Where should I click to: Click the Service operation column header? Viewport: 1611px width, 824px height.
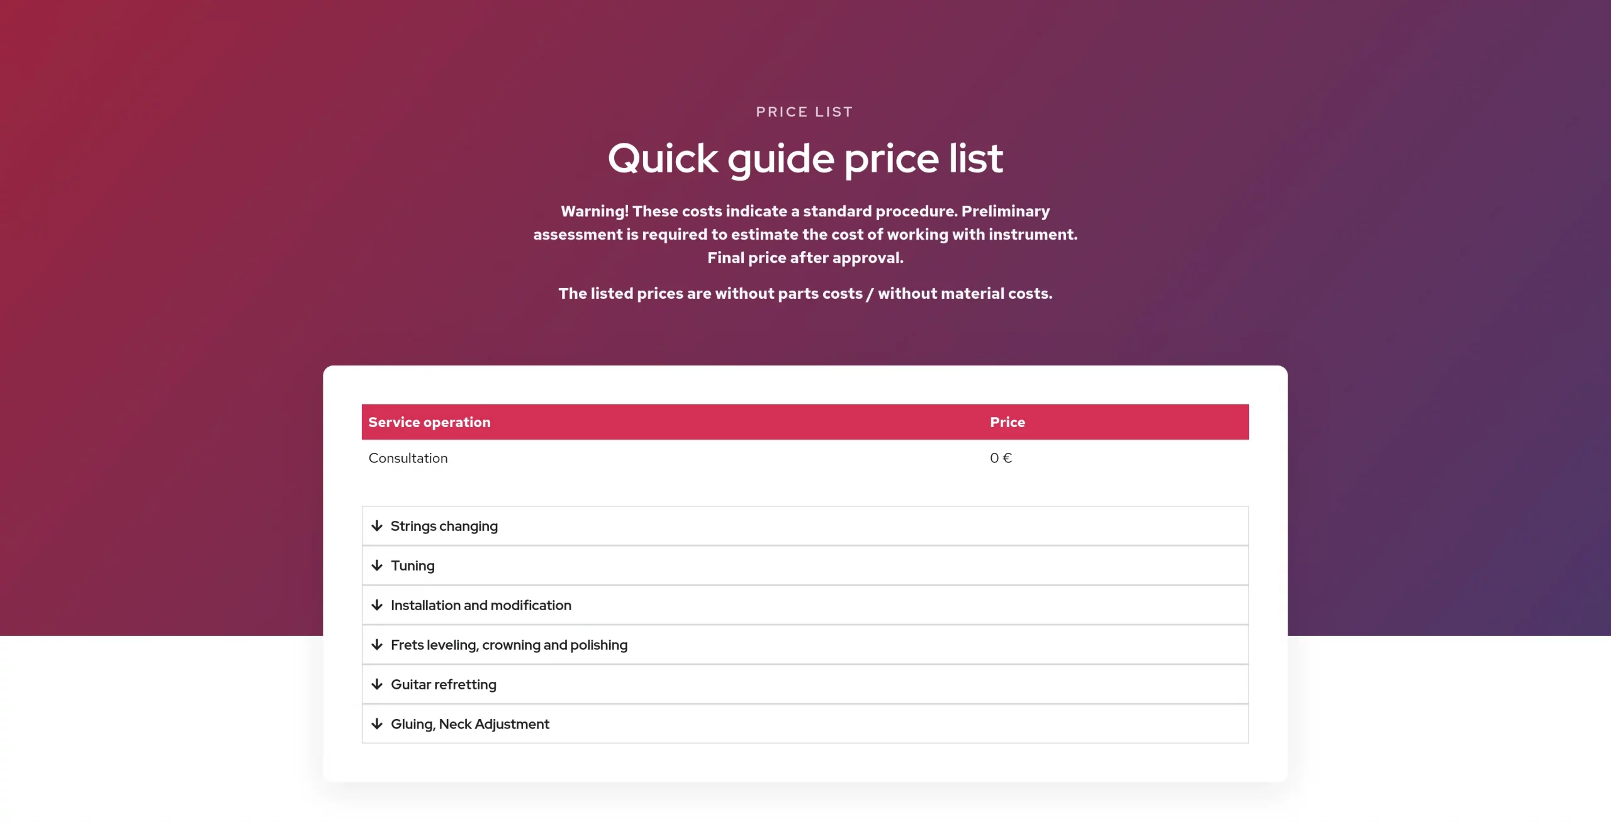[429, 422]
